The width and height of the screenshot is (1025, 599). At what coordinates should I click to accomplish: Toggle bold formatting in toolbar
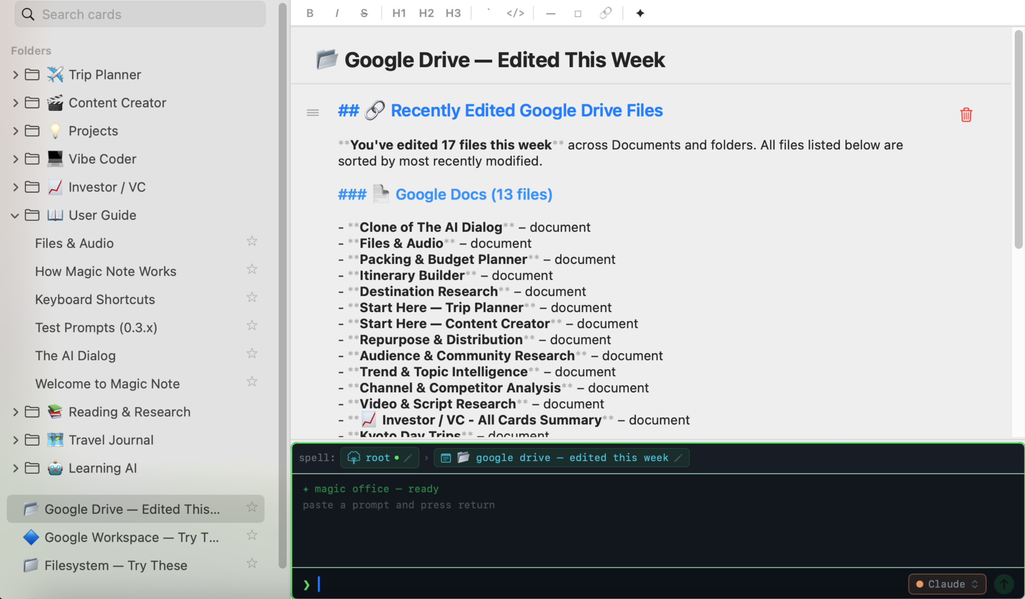pyautogui.click(x=310, y=13)
